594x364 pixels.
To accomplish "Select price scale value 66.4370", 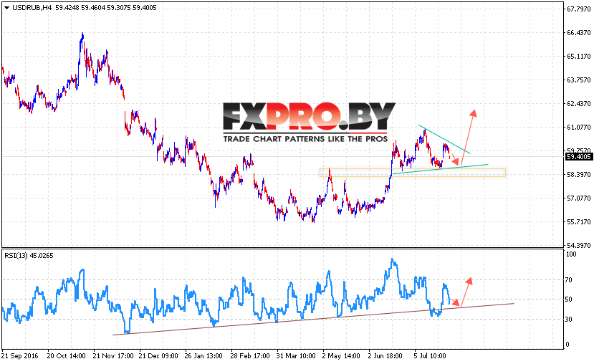I will [578, 33].
